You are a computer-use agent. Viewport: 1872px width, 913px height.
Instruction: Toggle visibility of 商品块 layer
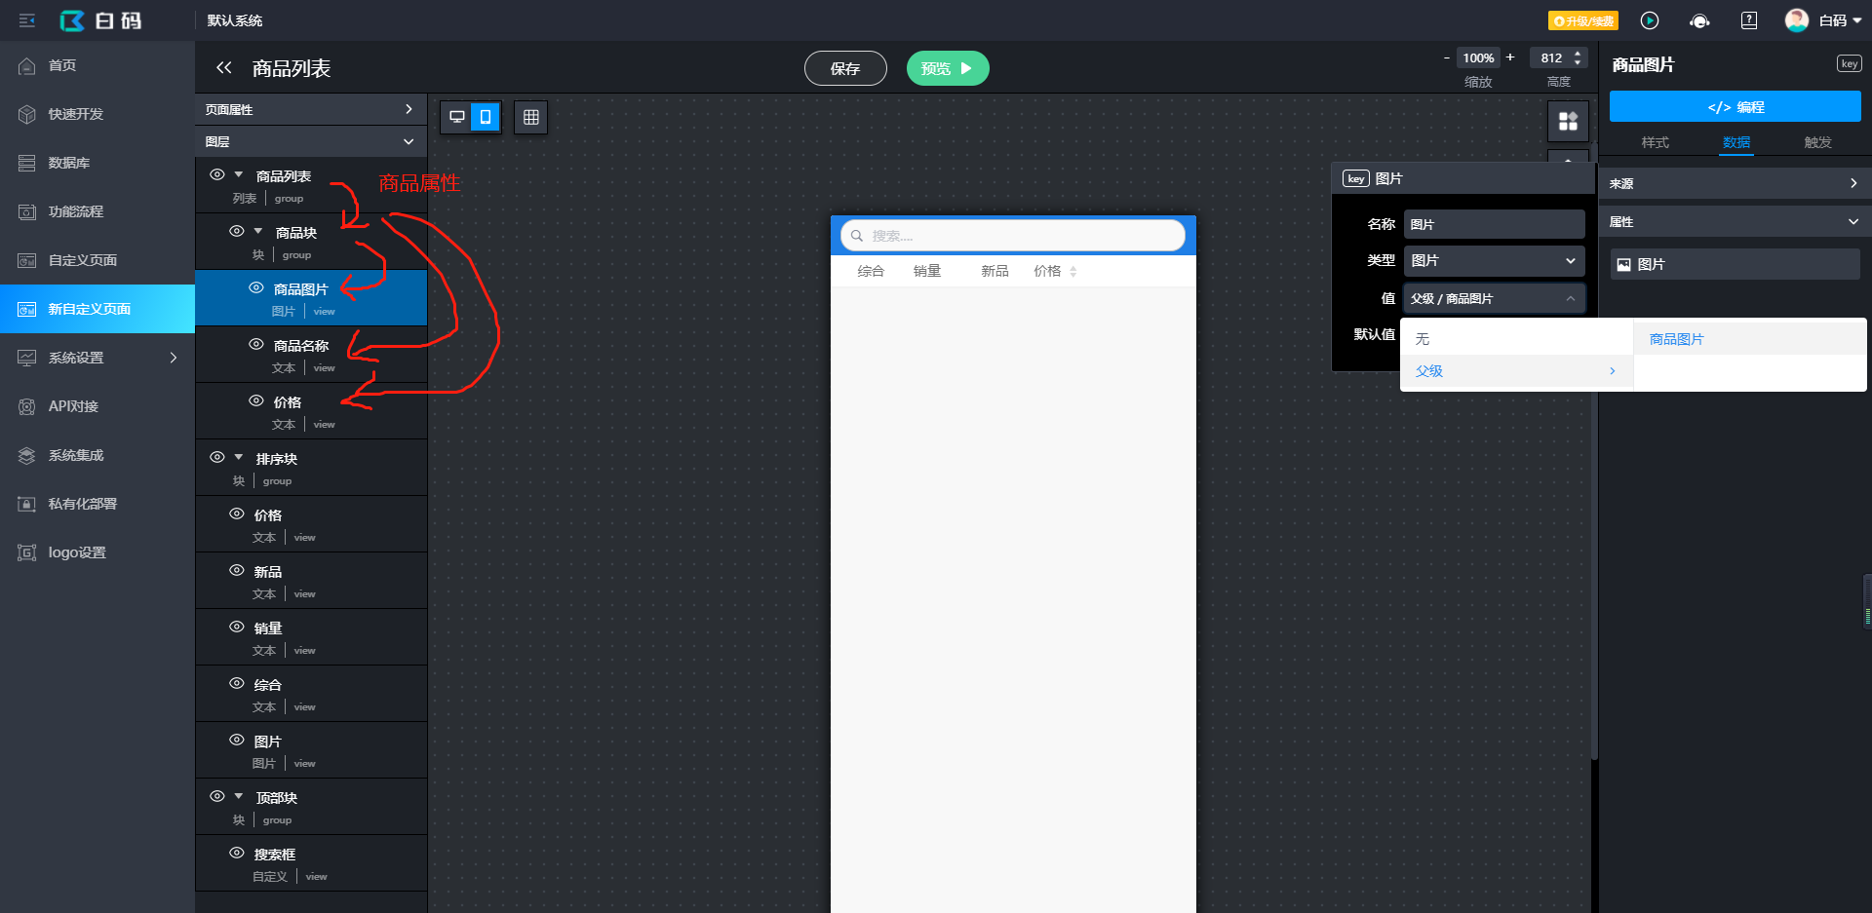click(236, 232)
